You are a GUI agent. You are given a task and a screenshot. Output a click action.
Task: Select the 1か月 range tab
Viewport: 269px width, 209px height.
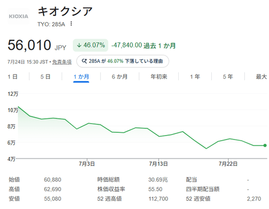tap(81, 77)
